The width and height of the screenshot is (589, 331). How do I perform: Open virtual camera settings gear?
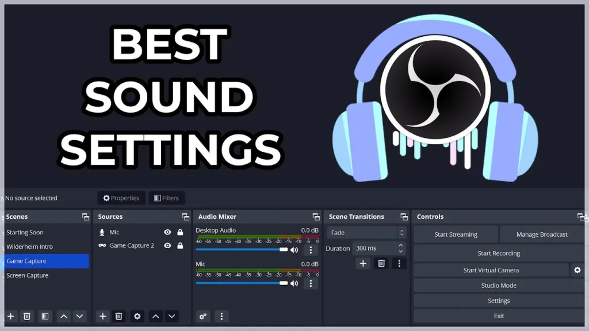577,270
